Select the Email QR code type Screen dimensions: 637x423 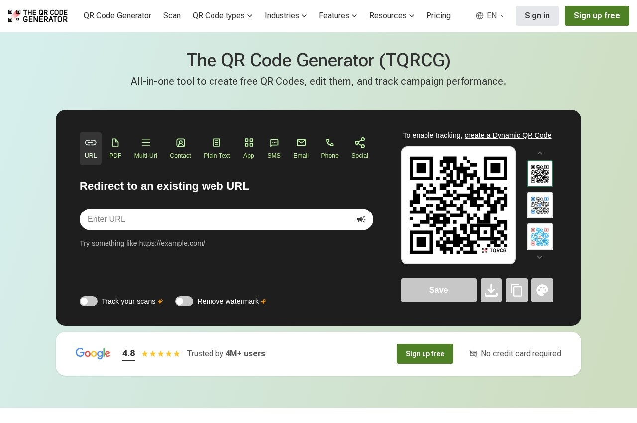[301, 148]
